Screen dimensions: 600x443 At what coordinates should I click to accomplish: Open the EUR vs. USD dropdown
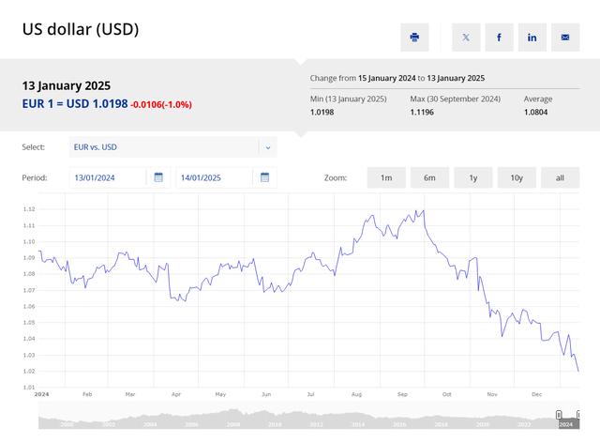tap(163, 147)
